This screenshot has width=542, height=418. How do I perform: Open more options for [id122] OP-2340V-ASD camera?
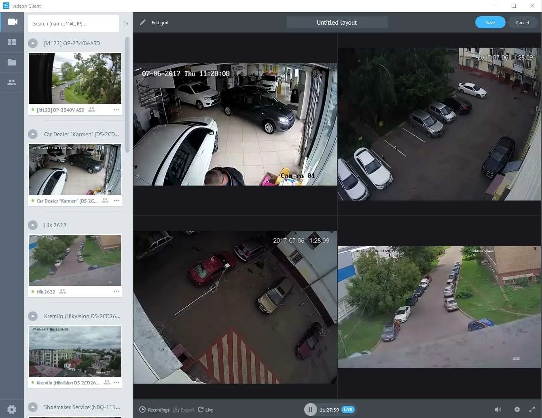click(x=116, y=110)
